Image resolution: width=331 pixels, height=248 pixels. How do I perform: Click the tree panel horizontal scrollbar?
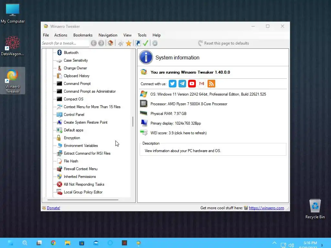point(83,200)
